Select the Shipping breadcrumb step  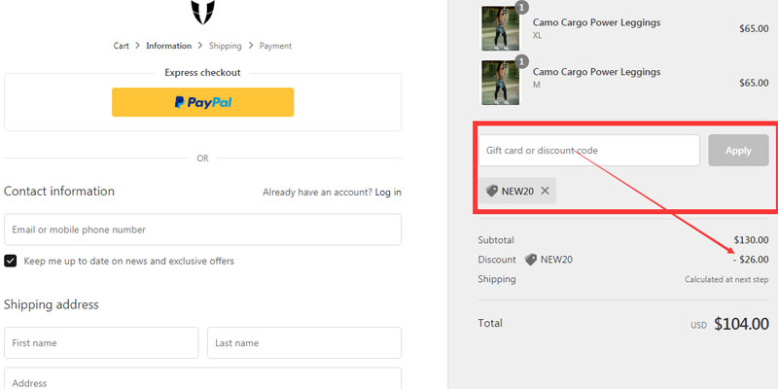(225, 46)
